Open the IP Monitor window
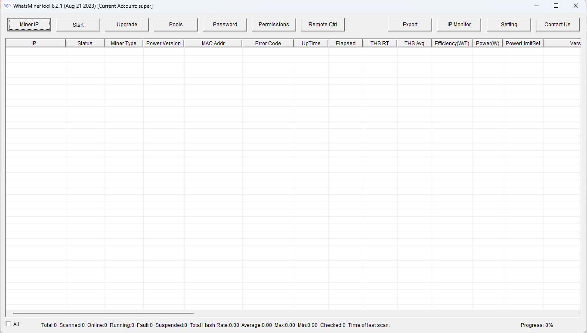This screenshot has width=587, height=333. pos(459,25)
